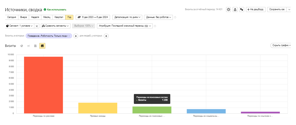The height and width of the screenshot is (125, 296).
Task: Select the 'Неделя' period option
Action: [x=35, y=17]
